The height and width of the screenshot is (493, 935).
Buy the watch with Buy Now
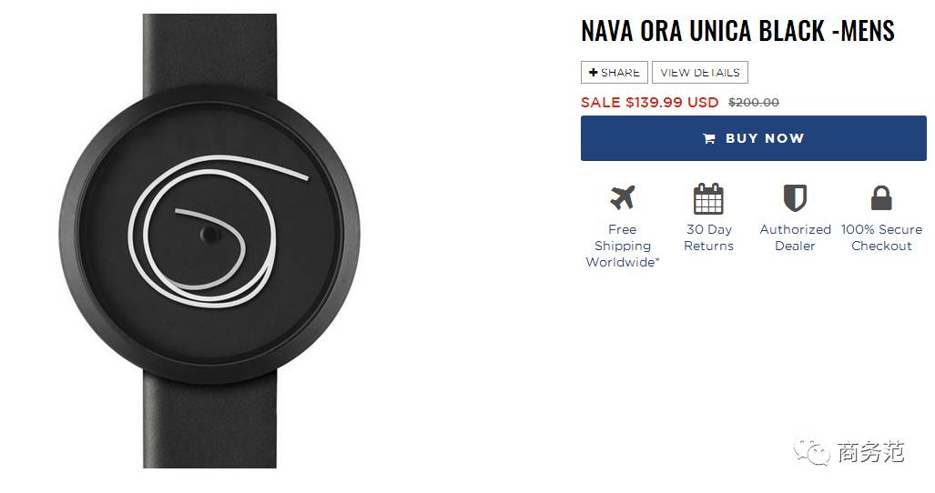(754, 138)
